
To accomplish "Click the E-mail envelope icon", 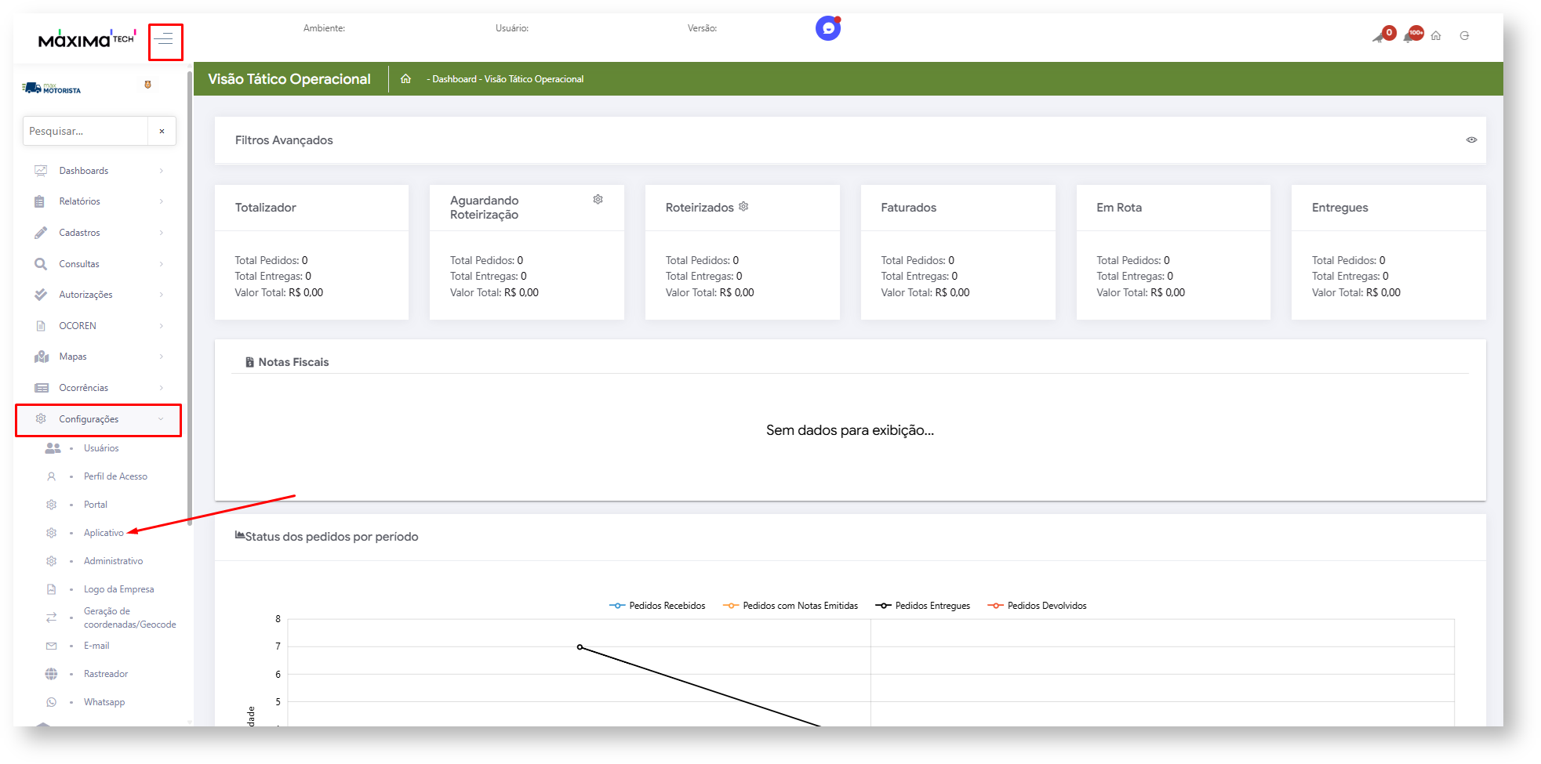I will [52, 646].
